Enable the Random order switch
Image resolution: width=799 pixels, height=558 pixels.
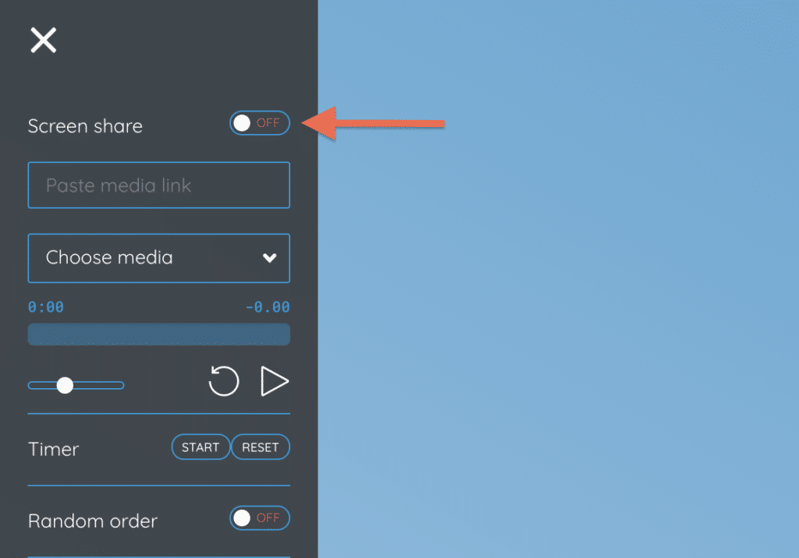pos(260,518)
